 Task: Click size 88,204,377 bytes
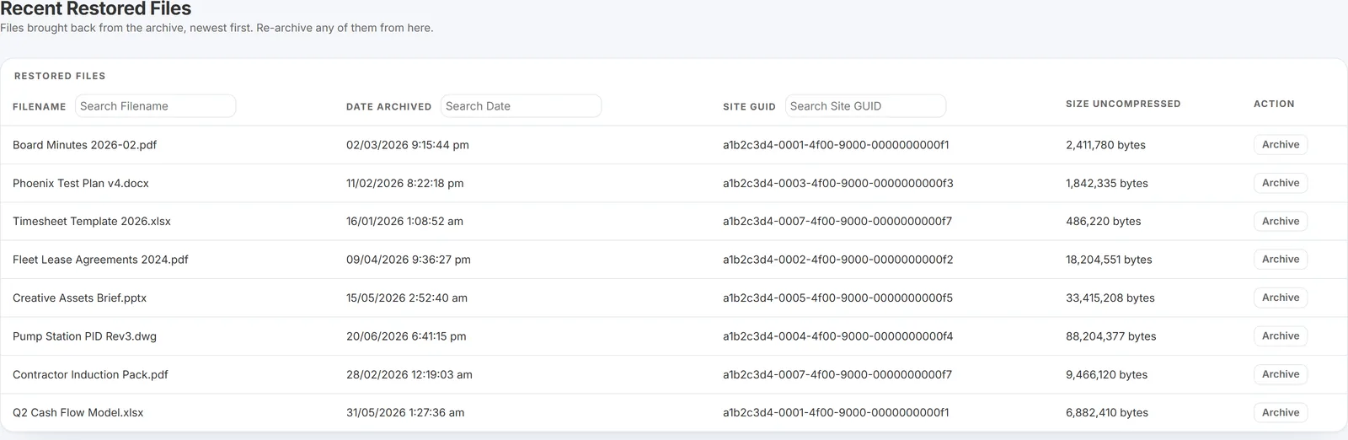pos(1111,336)
